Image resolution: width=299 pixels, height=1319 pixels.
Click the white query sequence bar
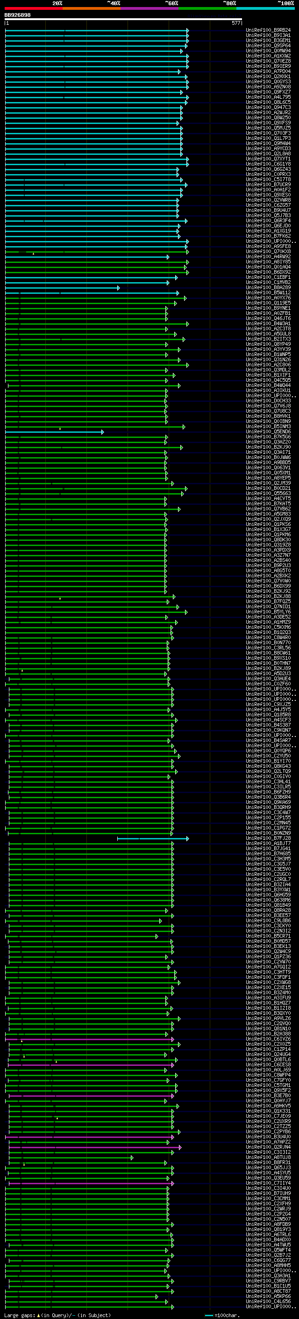coord(123,20)
